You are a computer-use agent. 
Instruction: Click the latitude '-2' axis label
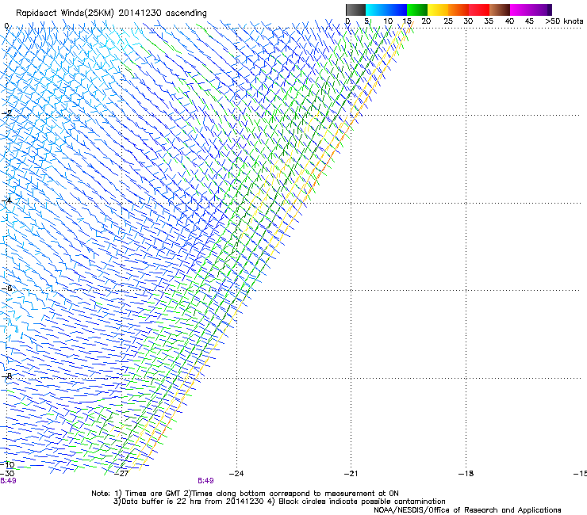(x=6, y=113)
